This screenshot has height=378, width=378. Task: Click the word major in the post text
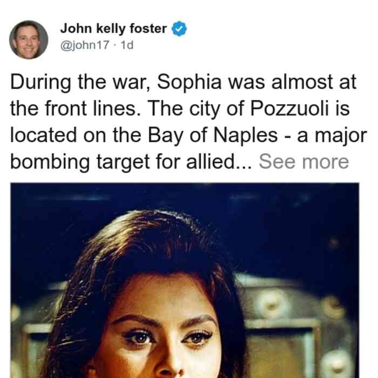[x=341, y=136]
